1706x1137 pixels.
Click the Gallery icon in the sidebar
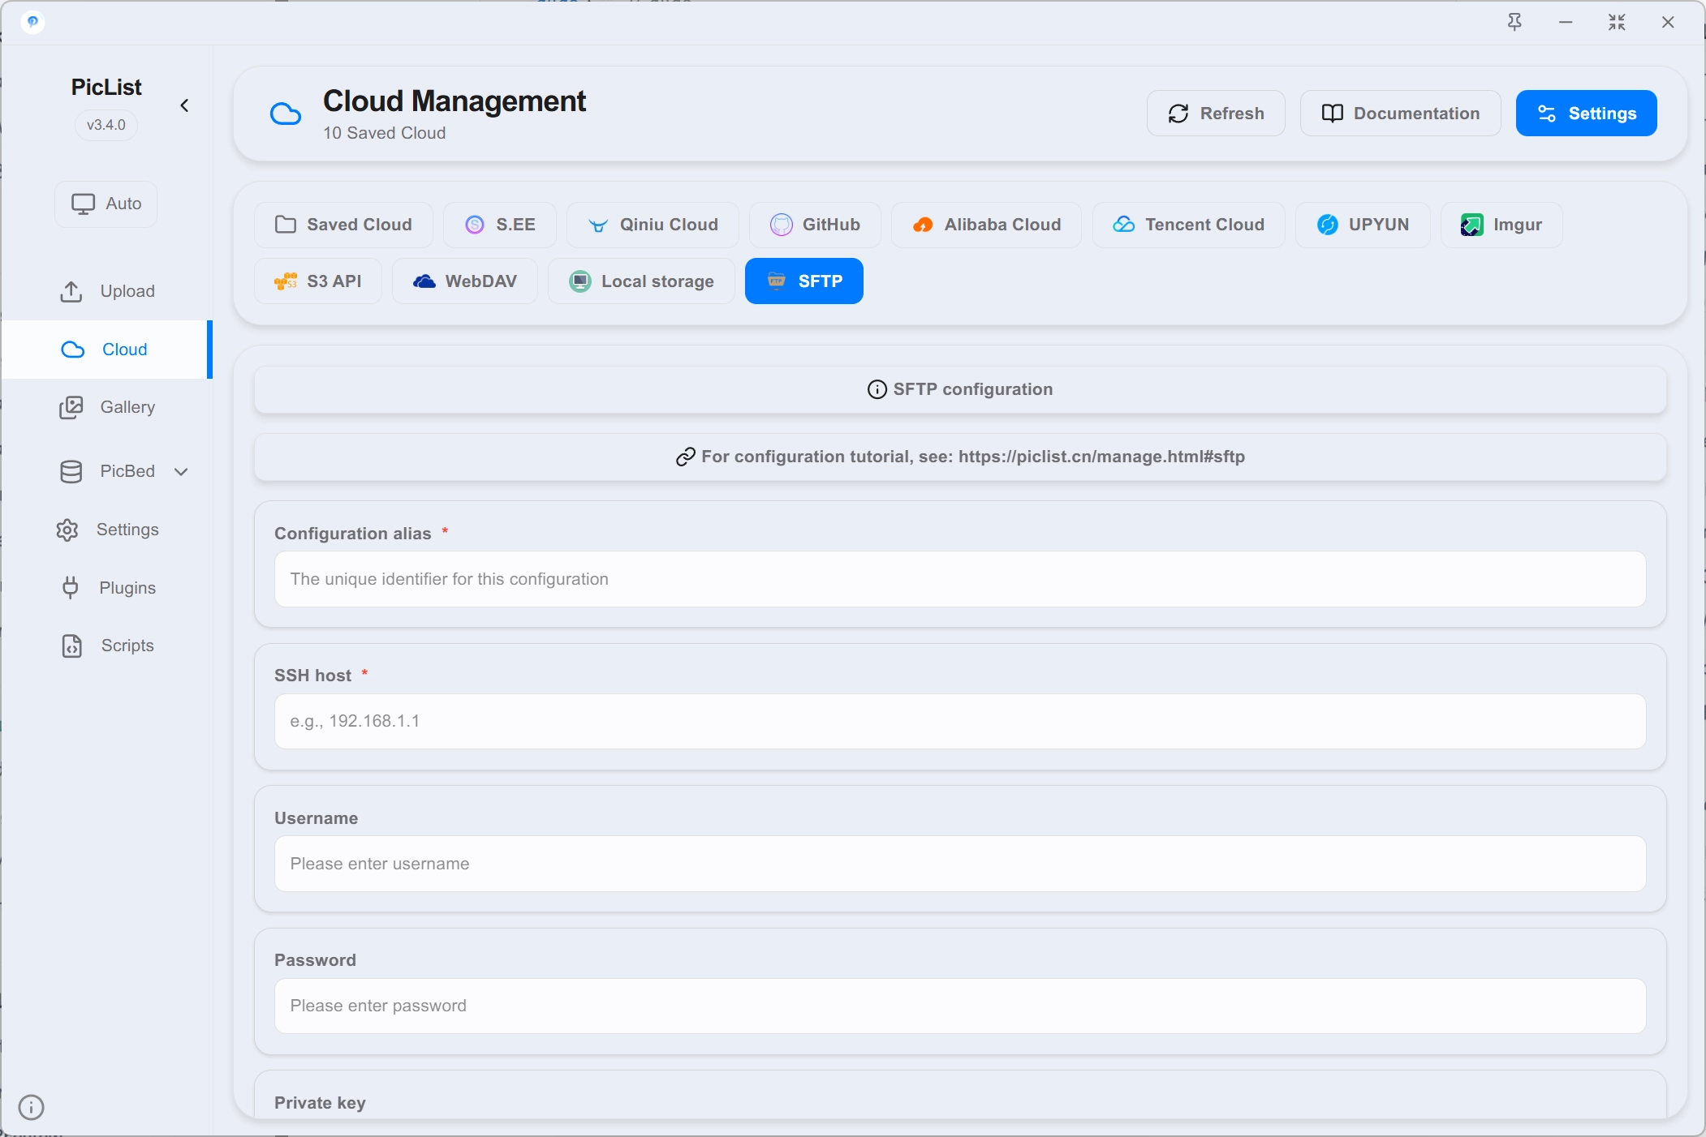point(71,407)
